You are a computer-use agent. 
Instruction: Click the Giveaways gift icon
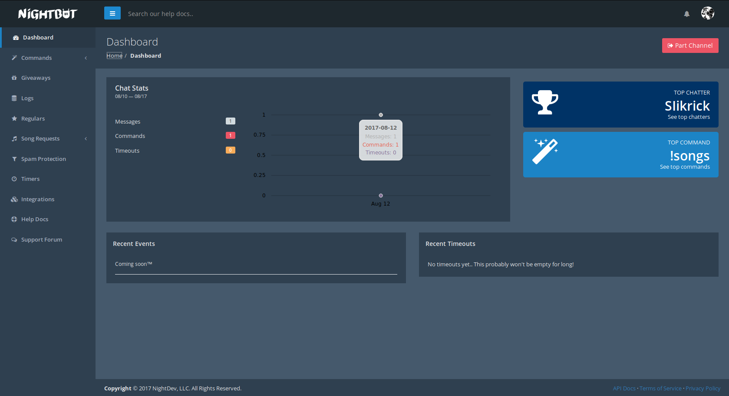point(14,78)
